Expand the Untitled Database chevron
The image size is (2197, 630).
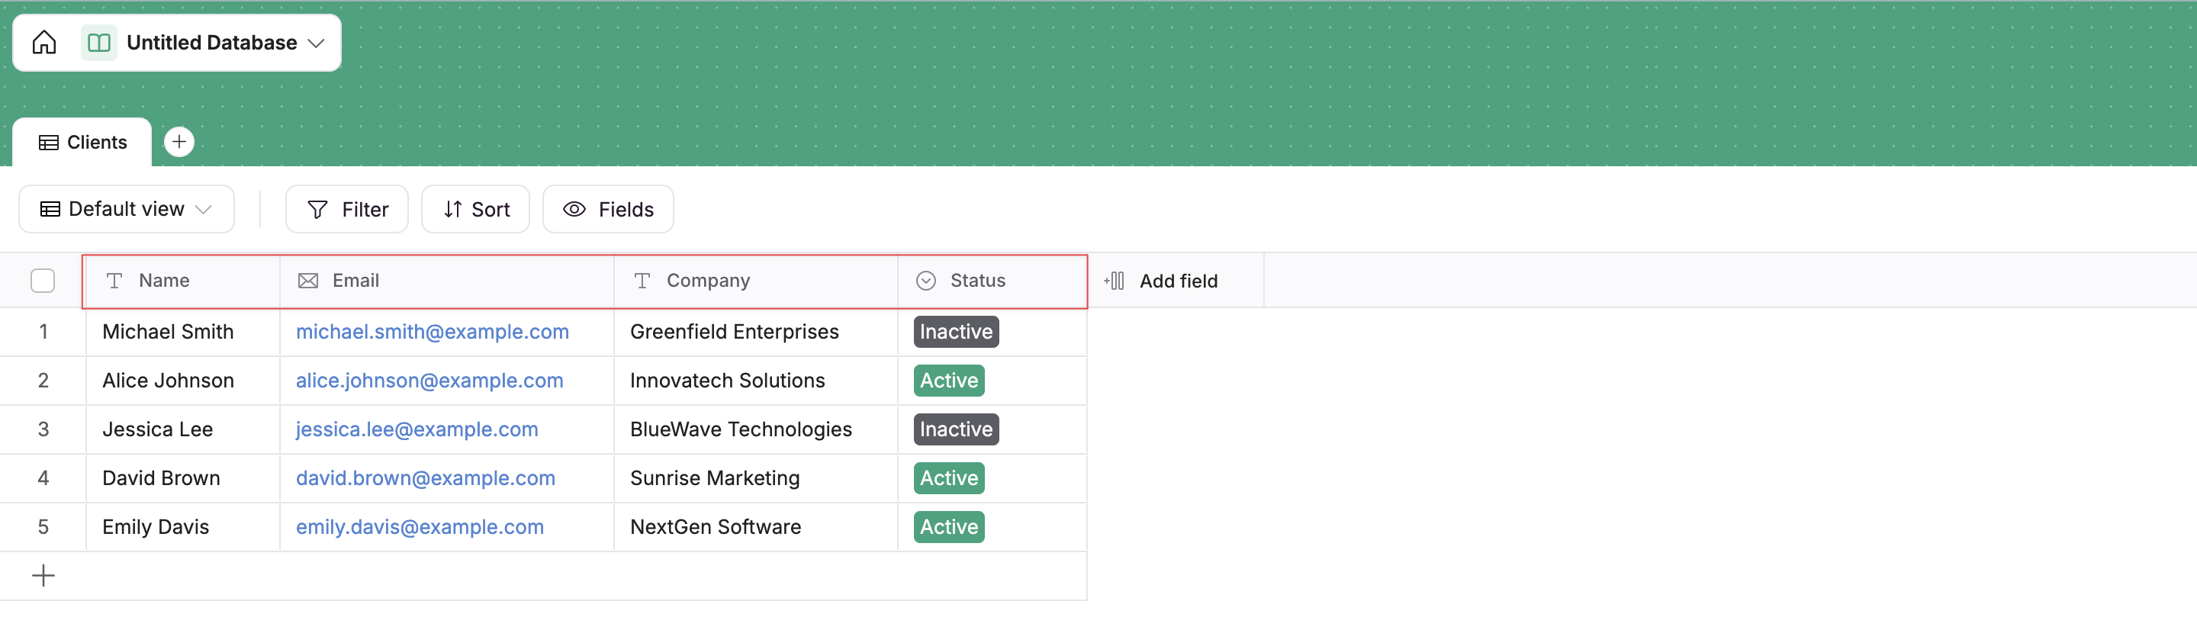click(x=317, y=43)
